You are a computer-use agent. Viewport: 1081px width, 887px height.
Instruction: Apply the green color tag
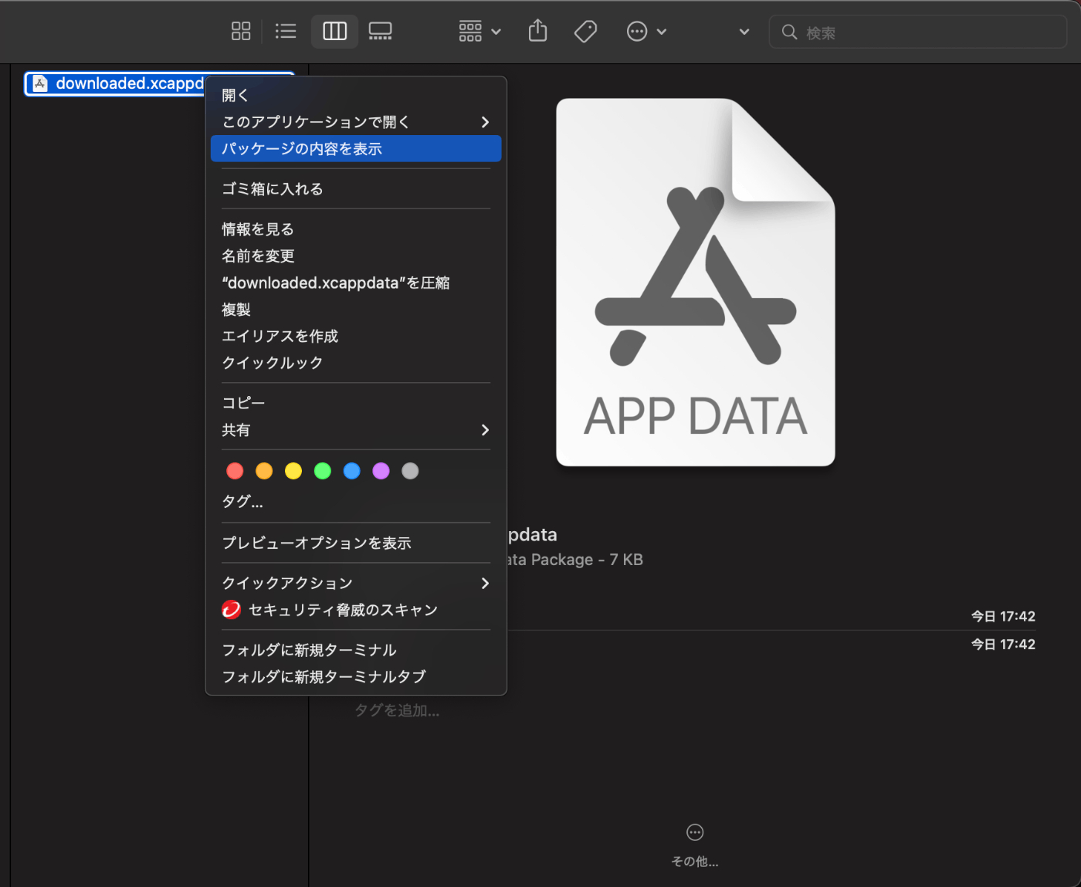pos(323,471)
